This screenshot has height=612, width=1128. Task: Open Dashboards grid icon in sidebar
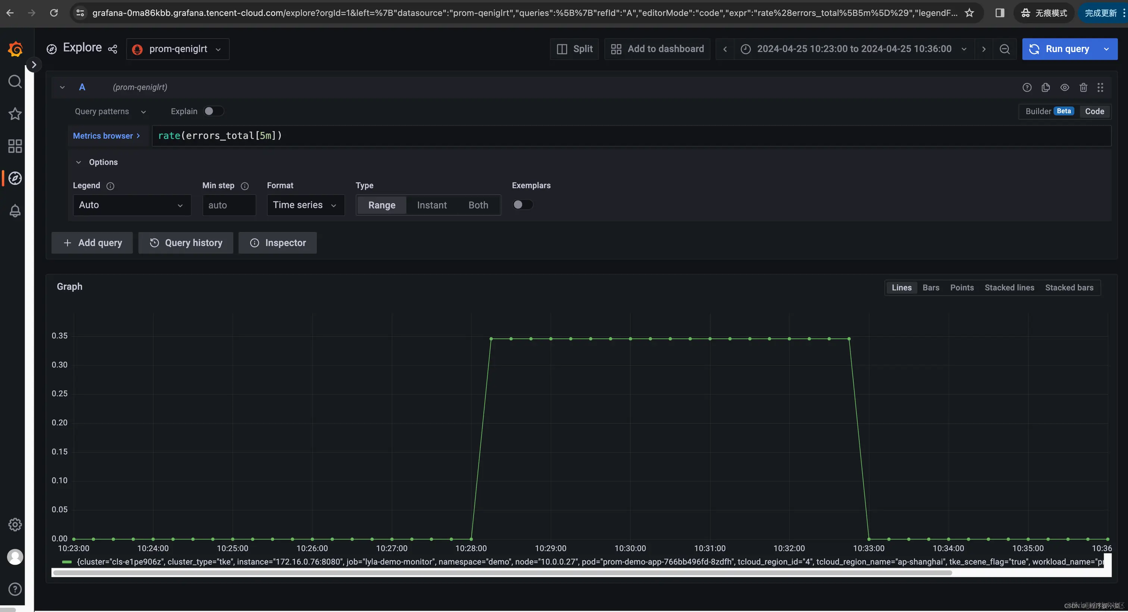click(15, 146)
